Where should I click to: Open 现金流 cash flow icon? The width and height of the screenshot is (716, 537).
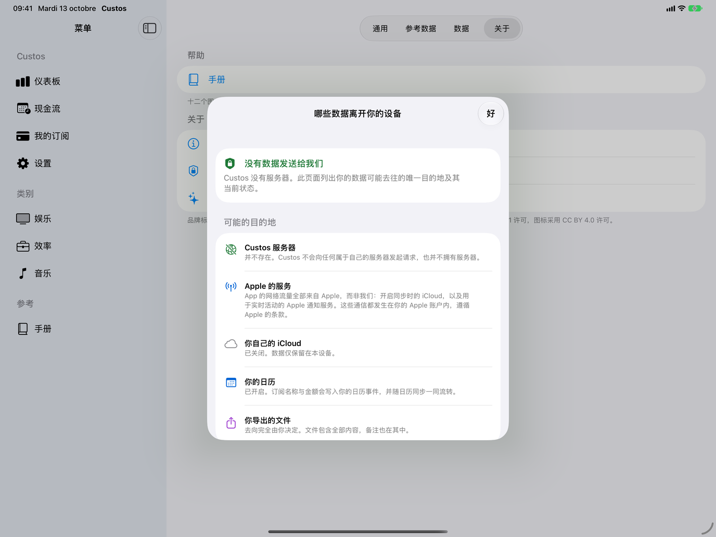[x=23, y=109]
